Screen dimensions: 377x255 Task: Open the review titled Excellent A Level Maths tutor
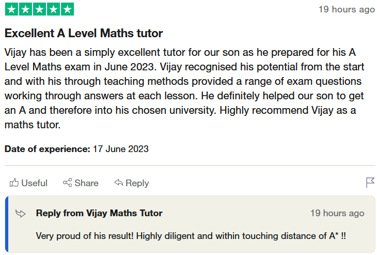click(84, 34)
